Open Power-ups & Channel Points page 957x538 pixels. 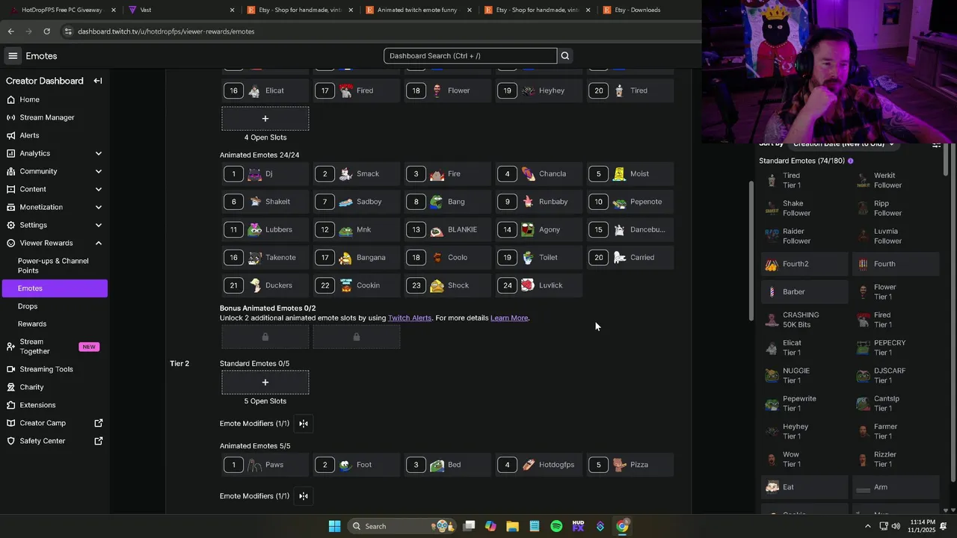(54, 265)
